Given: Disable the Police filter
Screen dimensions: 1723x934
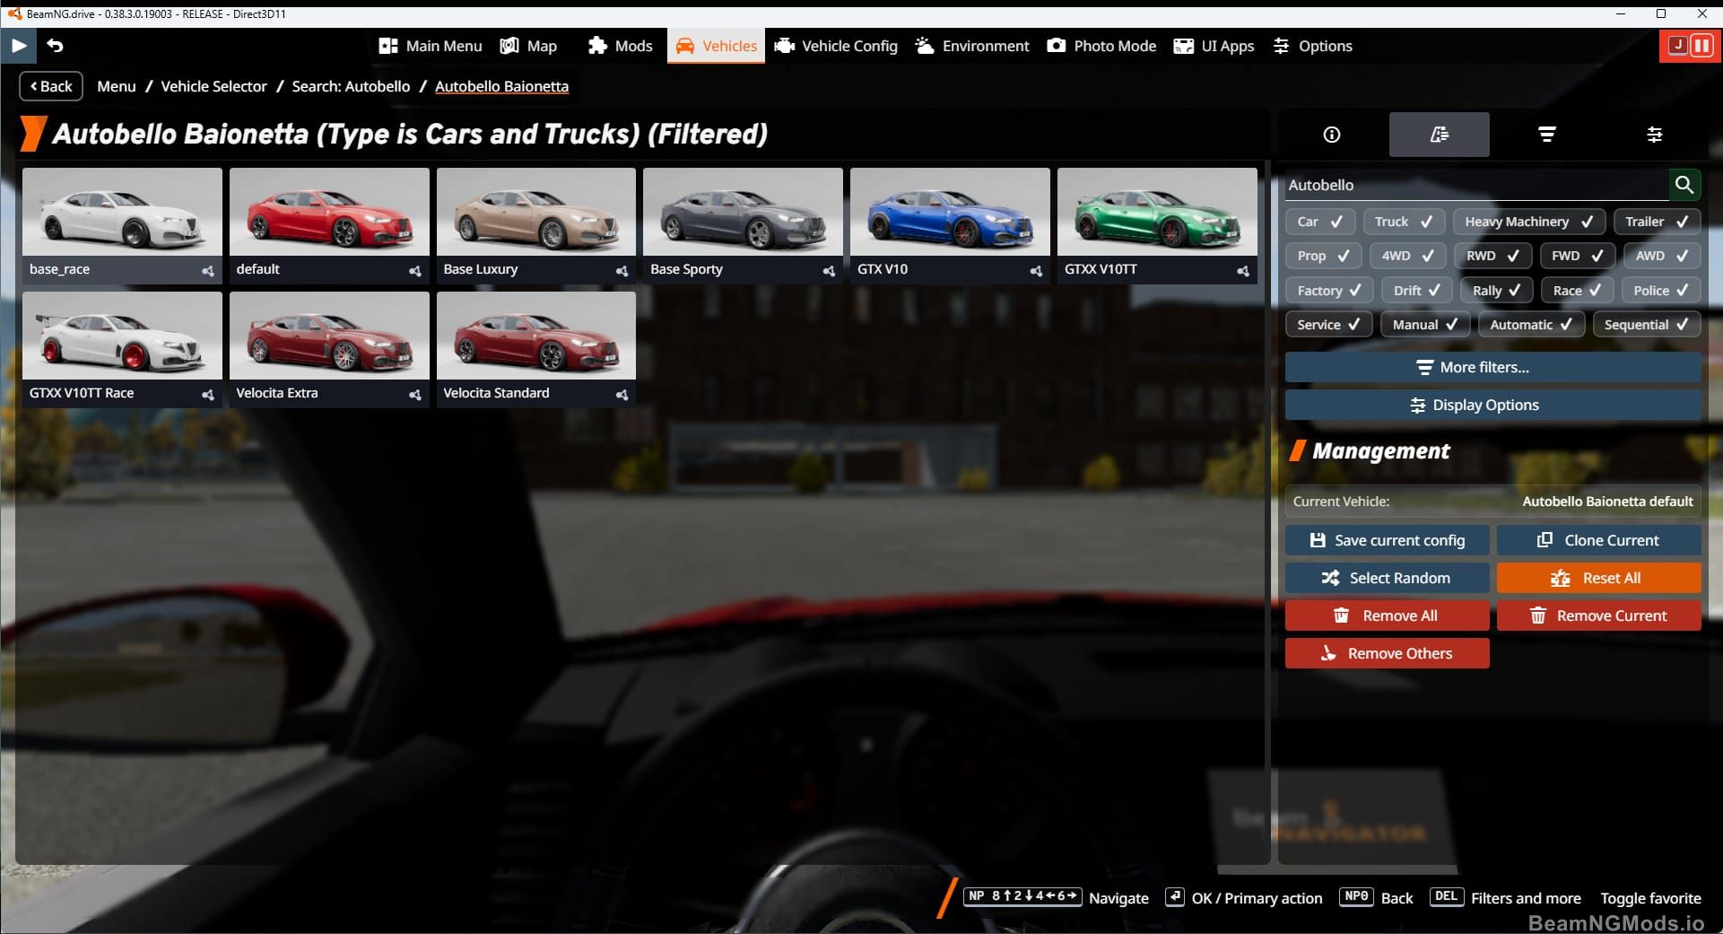Looking at the screenshot, I should click(x=1660, y=290).
